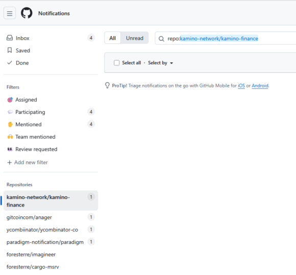Open the Select by dropdown
Screen dimensions: 296x275
[x=160, y=63]
